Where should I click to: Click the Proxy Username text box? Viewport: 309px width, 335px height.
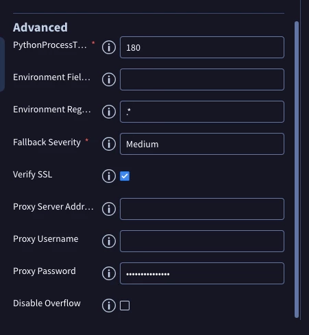pos(202,241)
